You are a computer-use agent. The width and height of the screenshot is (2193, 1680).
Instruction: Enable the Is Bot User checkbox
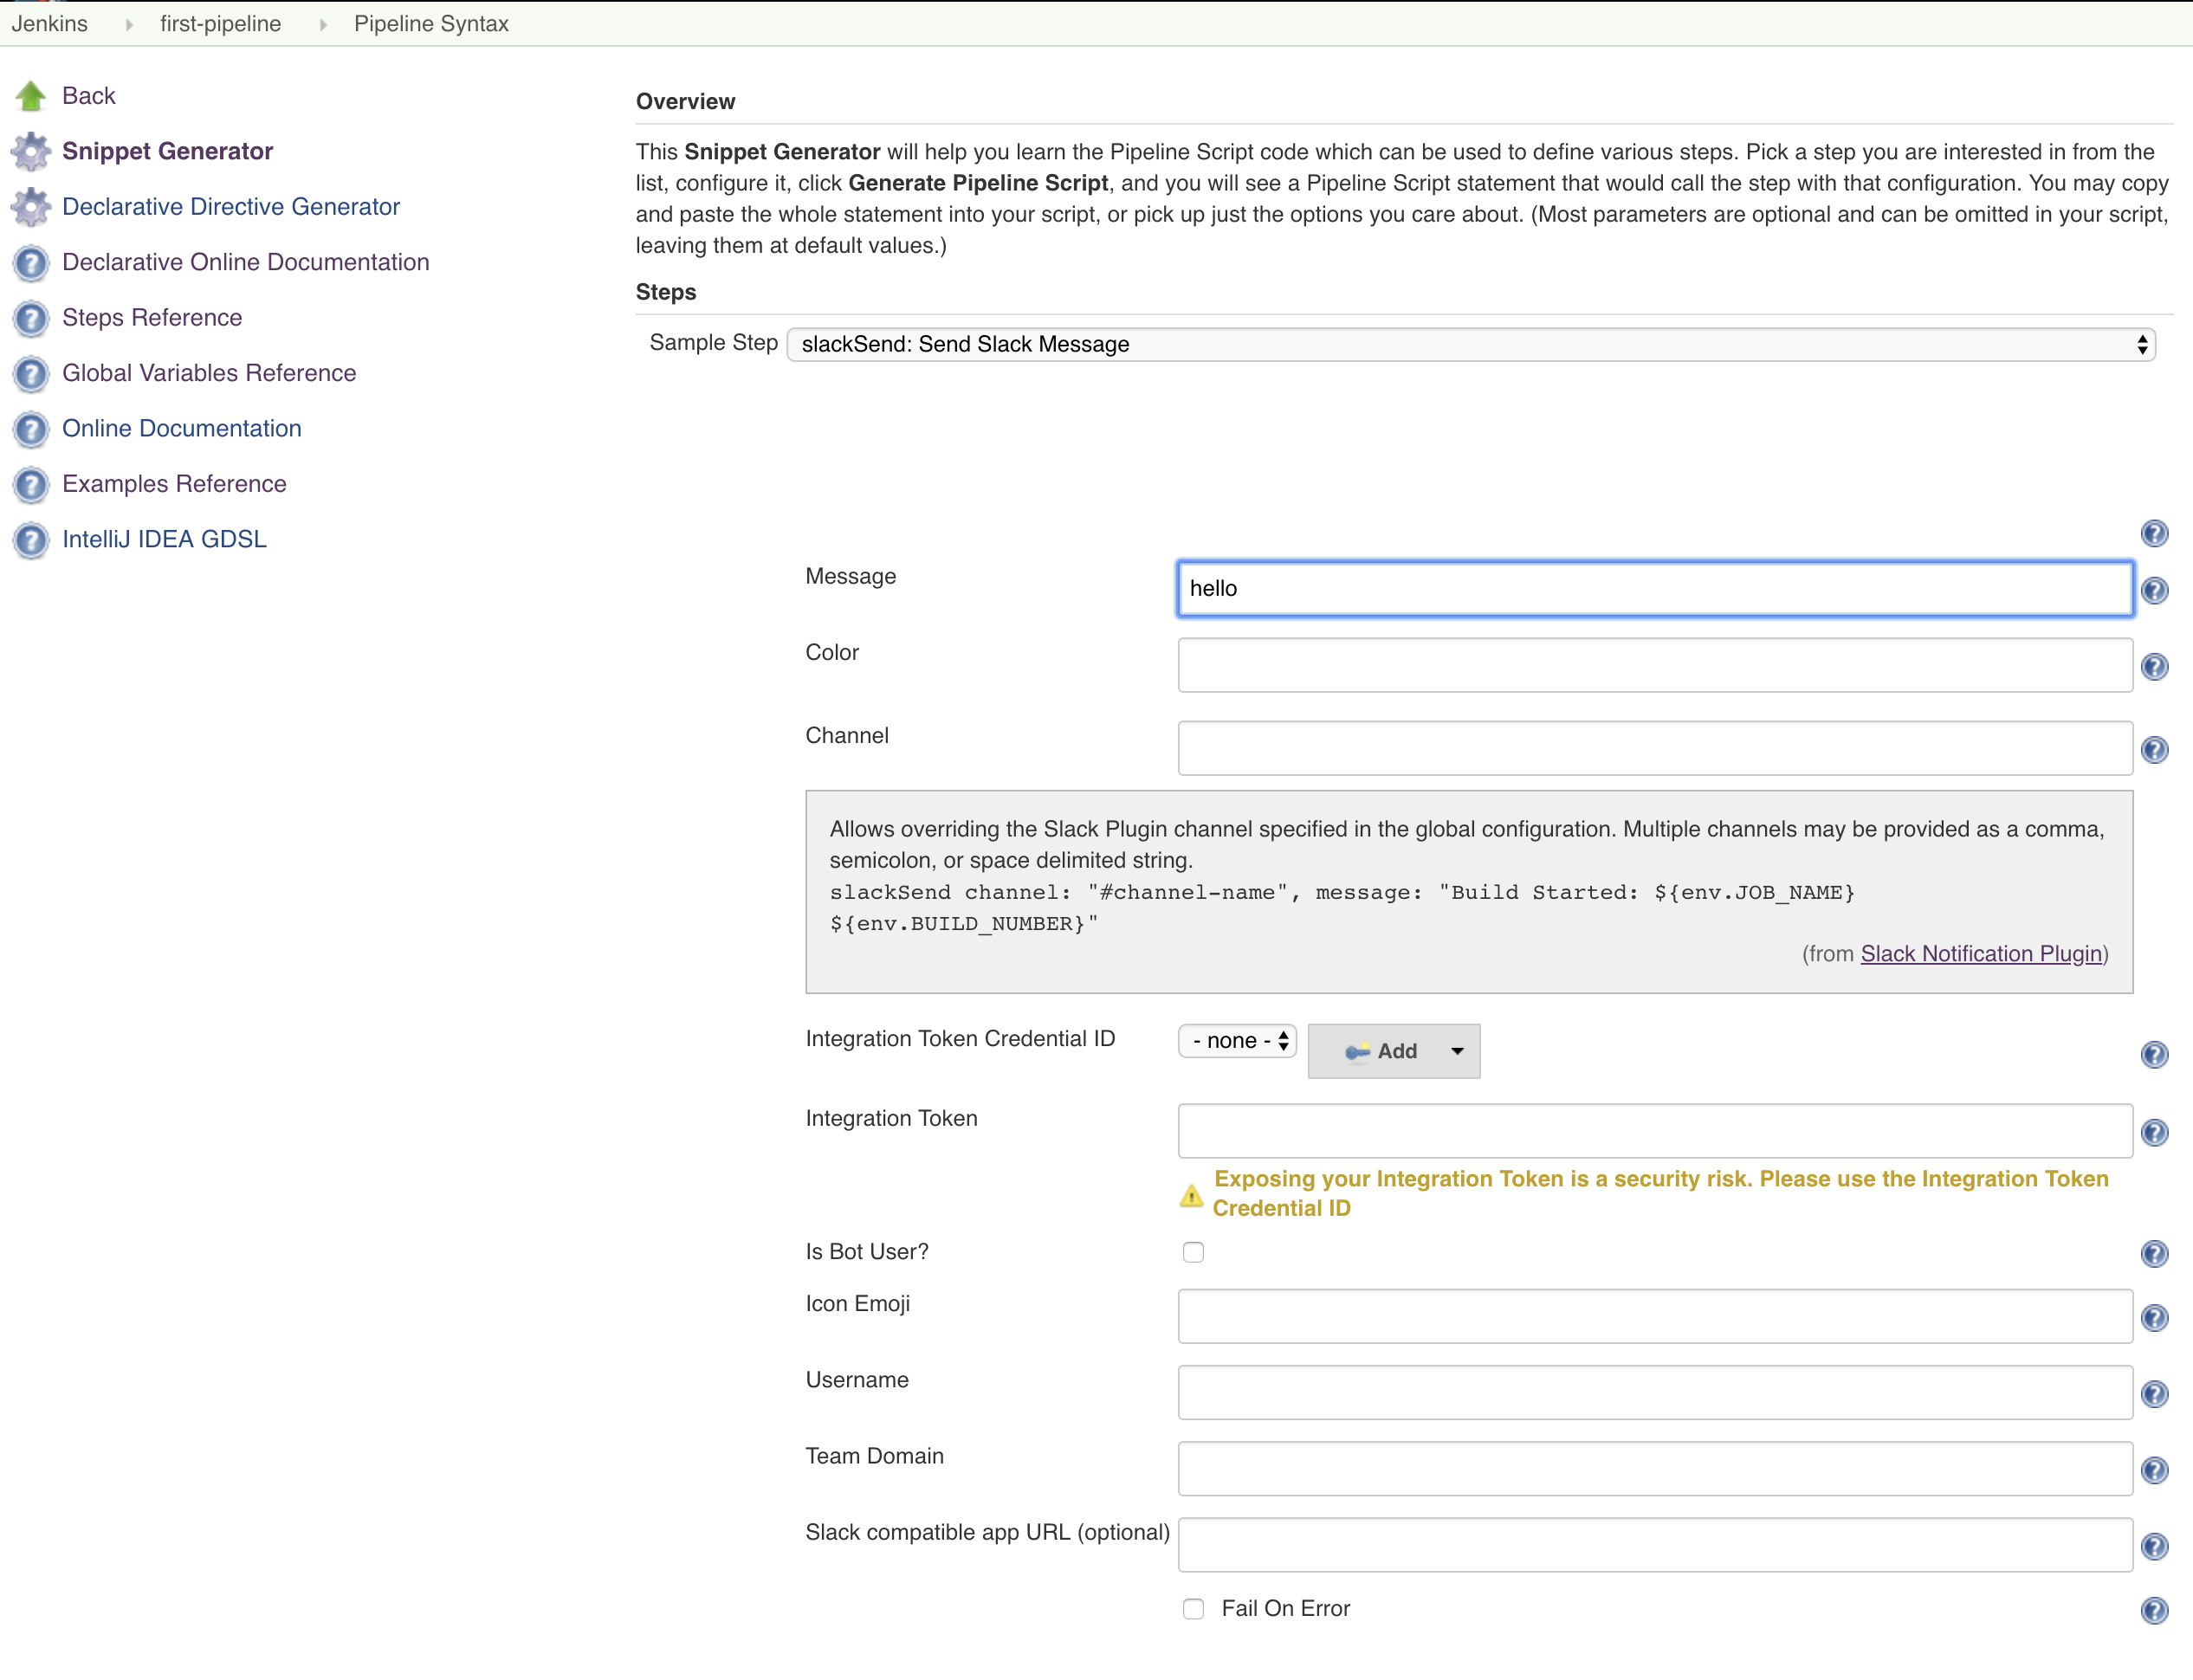[1193, 1252]
